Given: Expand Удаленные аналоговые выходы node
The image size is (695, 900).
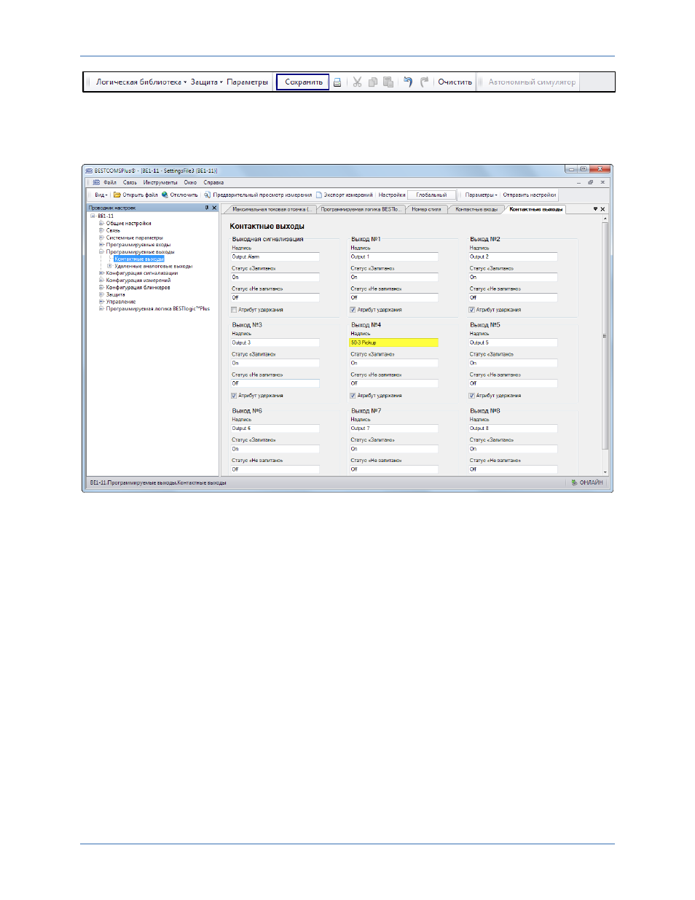Looking at the screenshot, I should (109, 266).
